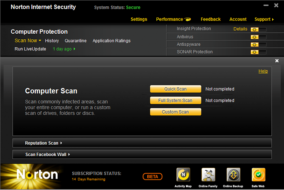Click the Insight Protection label

193,29
